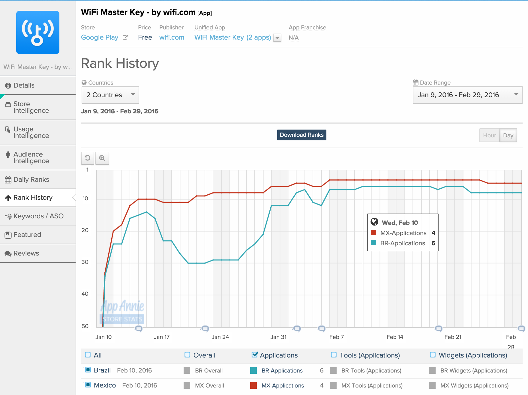Click the note marker near Feb 19
528x395 pixels.
tap(438, 329)
